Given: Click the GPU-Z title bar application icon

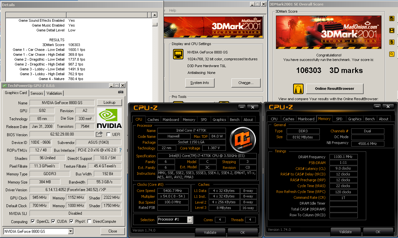Looking at the screenshot, I should (x=5, y=86).
